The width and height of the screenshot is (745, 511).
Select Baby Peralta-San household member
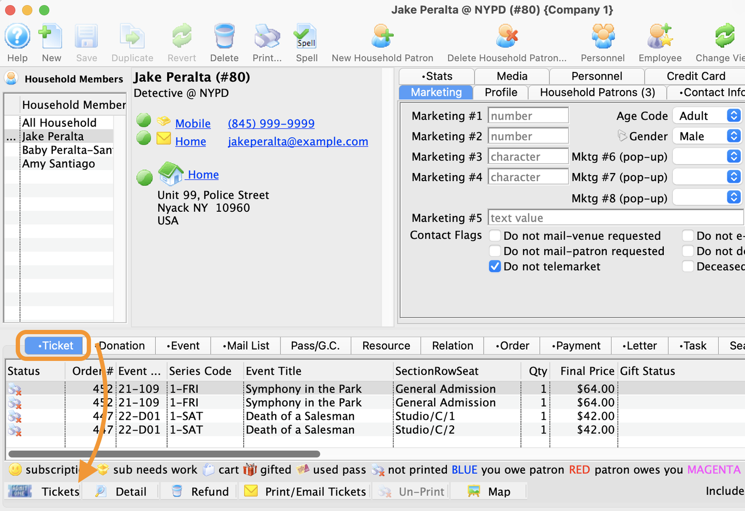(67, 150)
